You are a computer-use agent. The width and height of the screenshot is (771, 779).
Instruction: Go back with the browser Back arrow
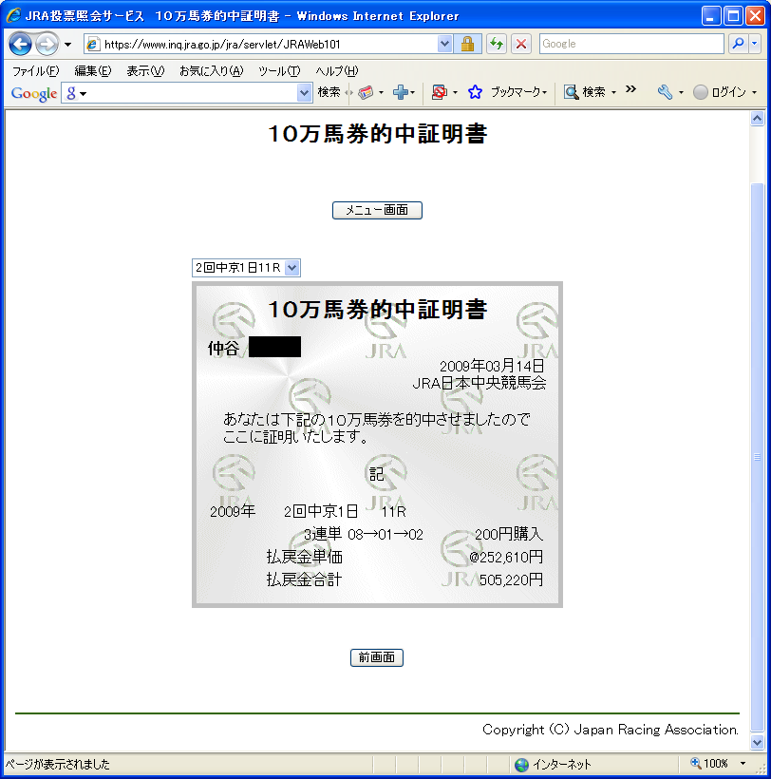pos(20,45)
